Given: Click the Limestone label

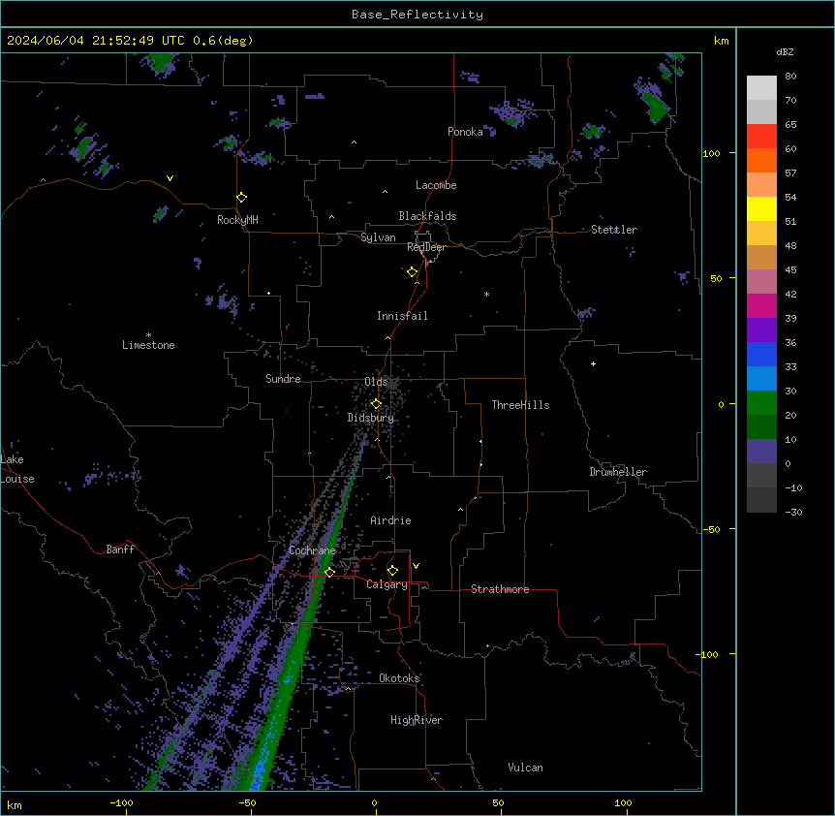Looking at the screenshot, I should 148,345.
